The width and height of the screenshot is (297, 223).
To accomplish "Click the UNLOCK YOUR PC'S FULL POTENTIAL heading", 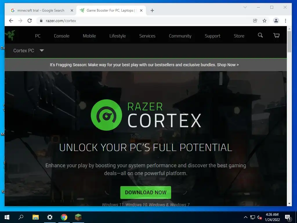I will pos(146,148).
